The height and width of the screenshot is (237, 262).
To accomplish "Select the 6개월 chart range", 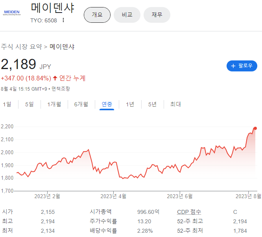I will click(x=81, y=104).
